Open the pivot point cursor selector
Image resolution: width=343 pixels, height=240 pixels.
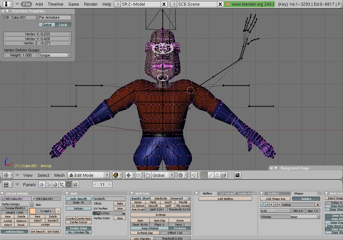130,175
